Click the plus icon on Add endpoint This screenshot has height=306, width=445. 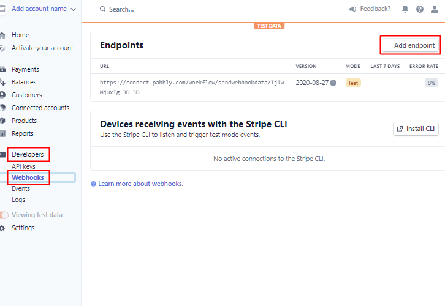(389, 45)
